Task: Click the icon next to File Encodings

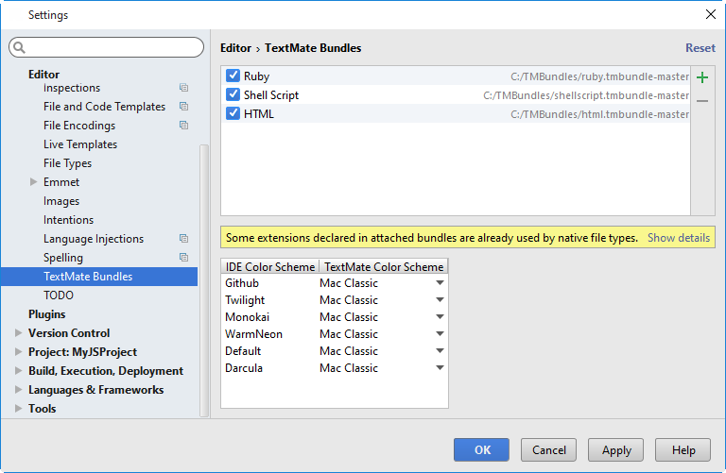Action: click(183, 126)
